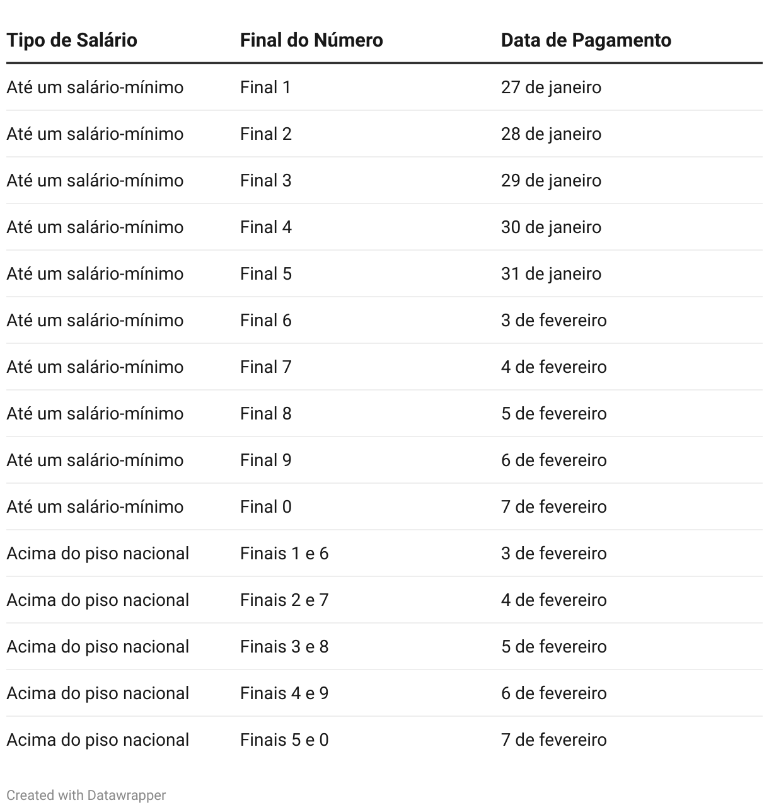Click the "Final 5" cell

pos(265,274)
